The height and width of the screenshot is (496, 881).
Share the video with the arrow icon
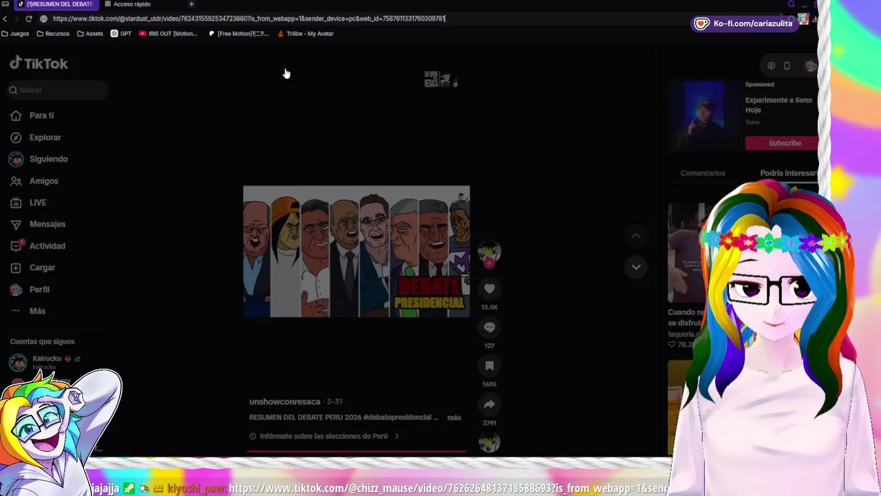[489, 404]
